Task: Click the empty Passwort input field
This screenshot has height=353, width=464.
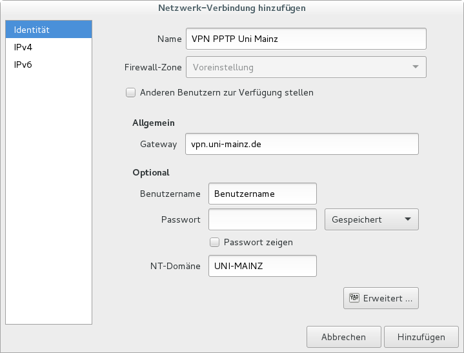Action: point(263,219)
